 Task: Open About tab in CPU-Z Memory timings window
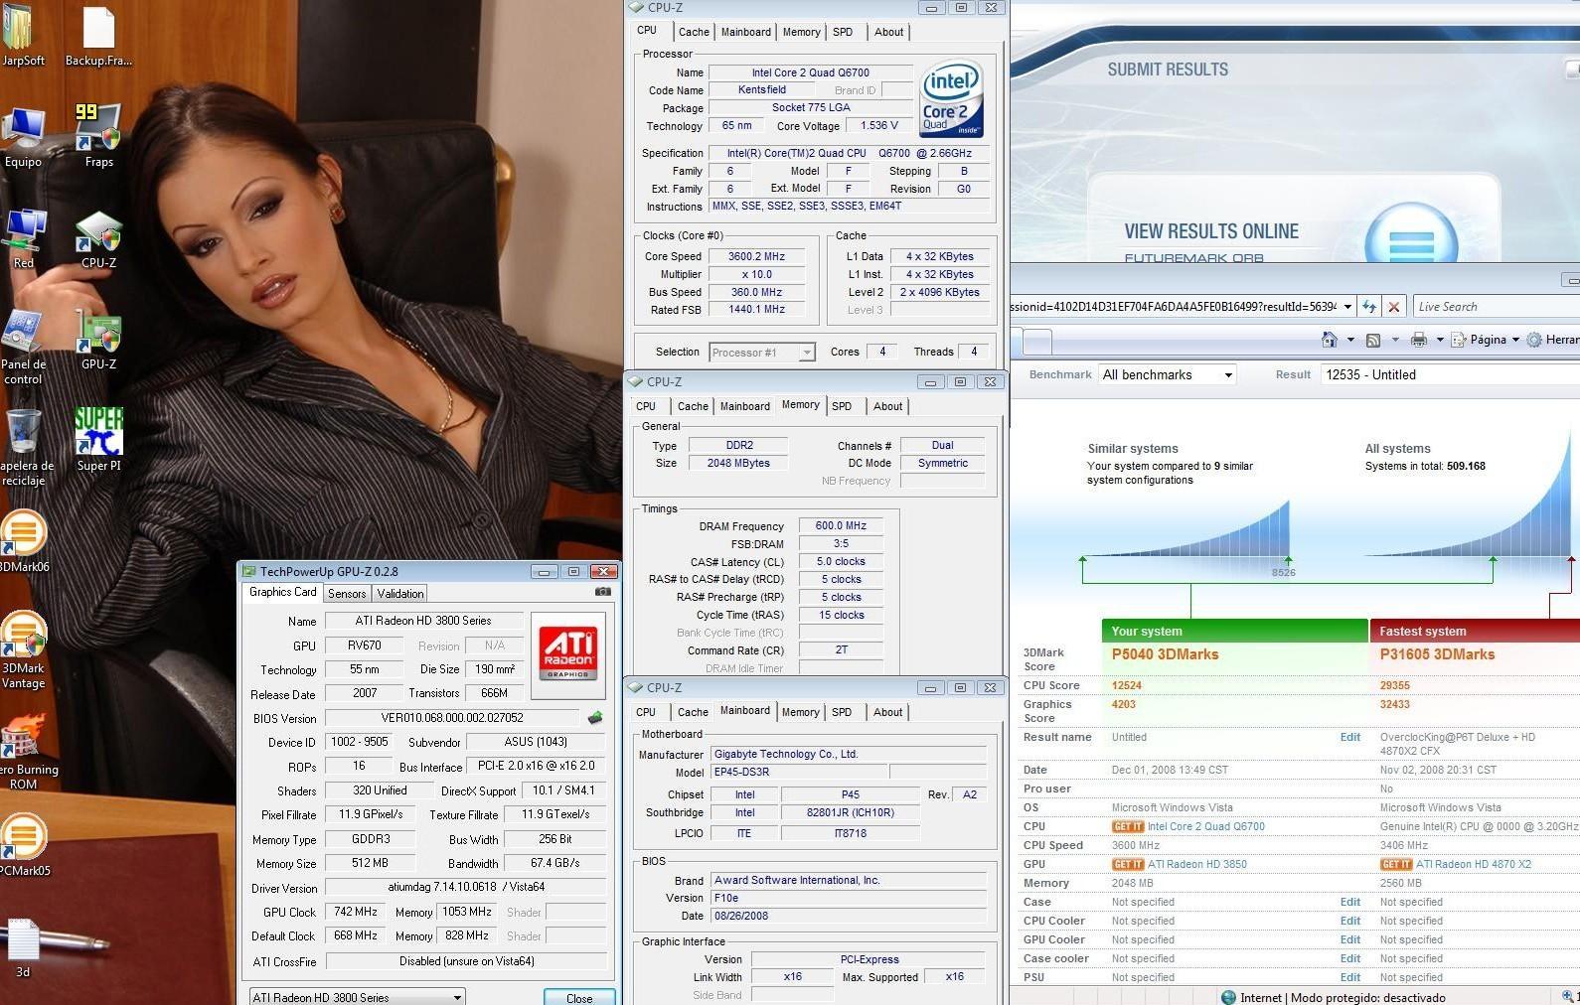click(887, 406)
